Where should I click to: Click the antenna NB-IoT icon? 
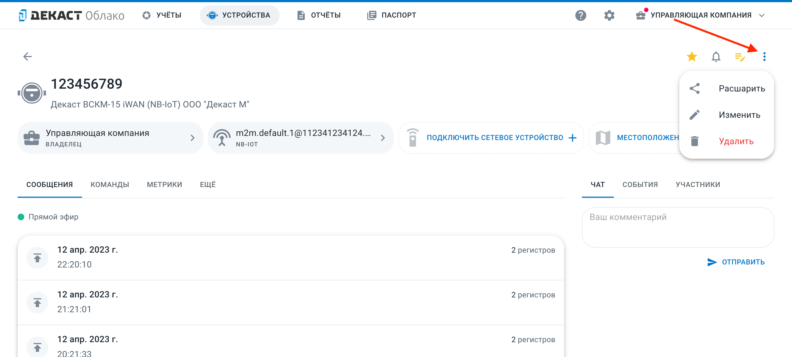[x=222, y=138]
